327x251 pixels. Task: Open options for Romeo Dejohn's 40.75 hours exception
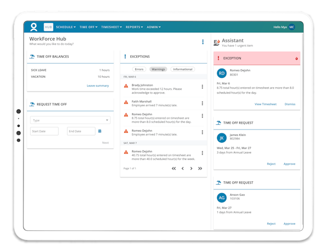click(x=202, y=153)
